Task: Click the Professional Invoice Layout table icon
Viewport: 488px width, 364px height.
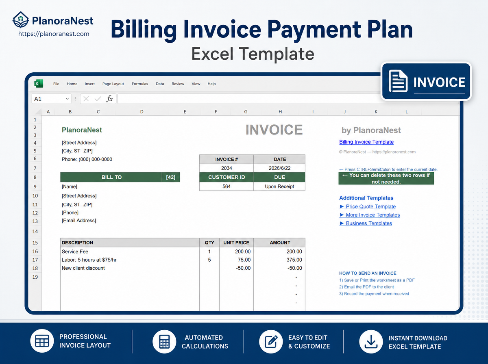Action: (42, 341)
